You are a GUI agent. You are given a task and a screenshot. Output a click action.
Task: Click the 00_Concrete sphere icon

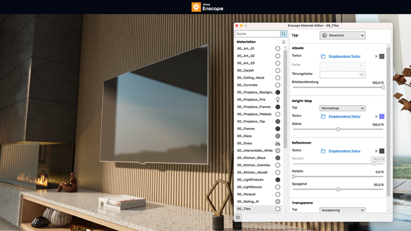click(277, 85)
